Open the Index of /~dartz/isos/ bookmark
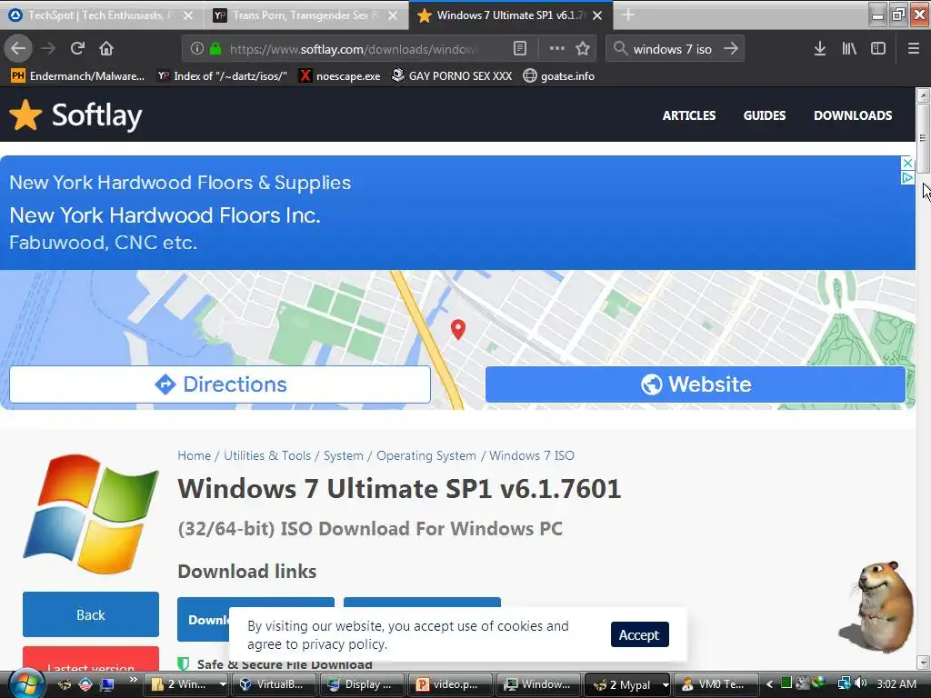This screenshot has height=698, width=931. click(222, 76)
